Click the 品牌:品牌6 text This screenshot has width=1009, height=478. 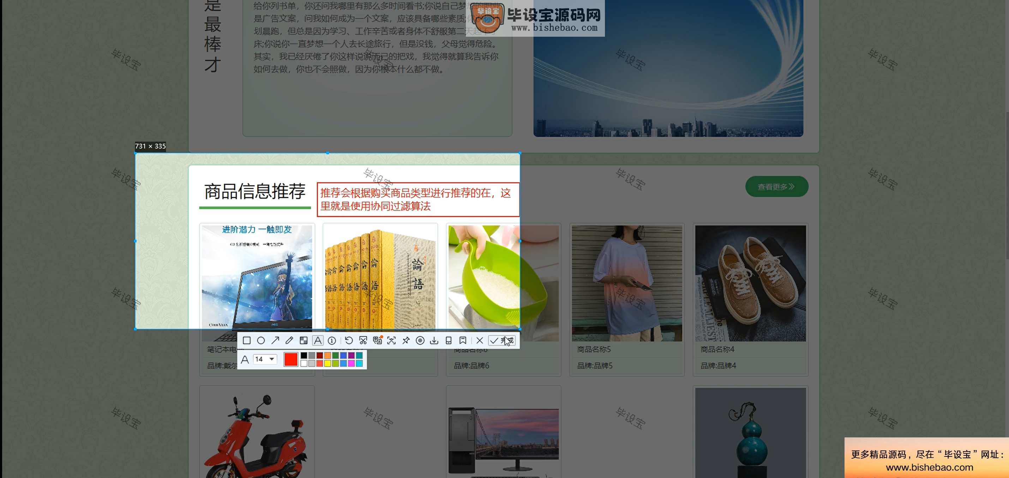coord(471,365)
